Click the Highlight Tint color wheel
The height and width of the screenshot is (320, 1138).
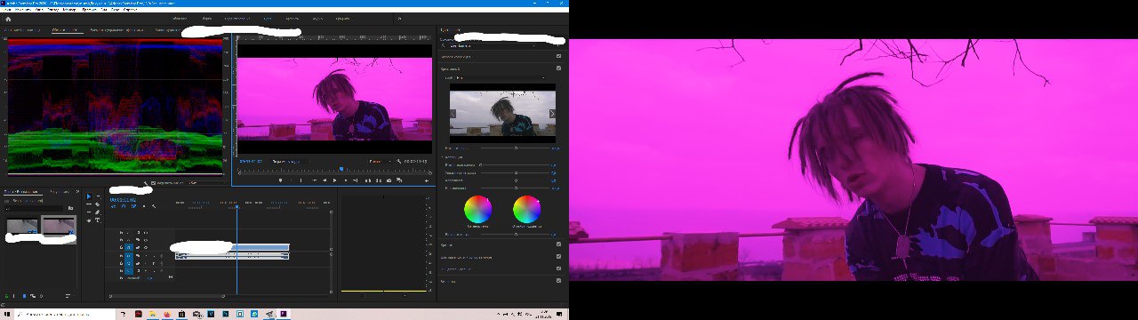pyautogui.click(x=526, y=210)
